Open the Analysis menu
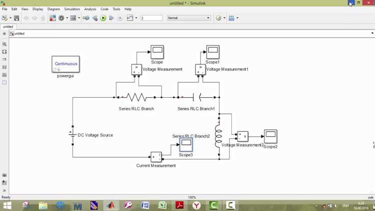The width and height of the screenshot is (375, 211). [x=90, y=9]
